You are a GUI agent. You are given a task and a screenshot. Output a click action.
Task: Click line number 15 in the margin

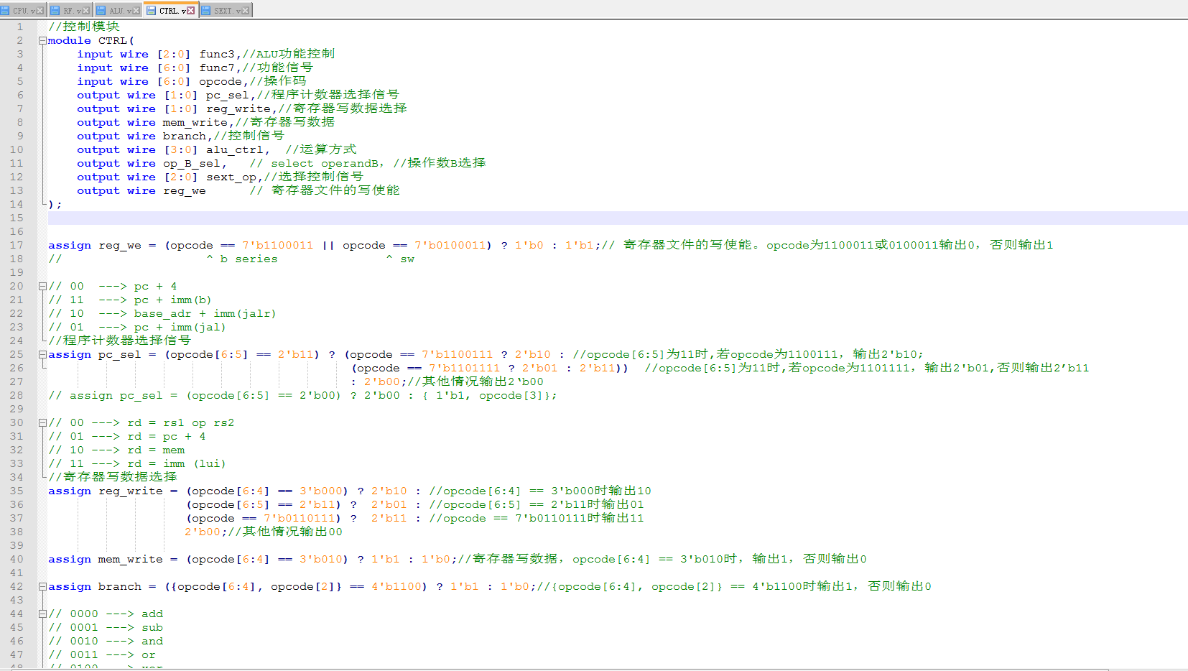click(x=17, y=218)
